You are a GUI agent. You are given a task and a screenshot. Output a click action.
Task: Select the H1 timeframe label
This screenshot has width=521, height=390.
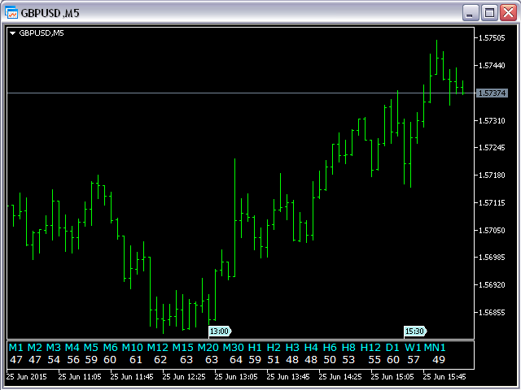(255, 348)
